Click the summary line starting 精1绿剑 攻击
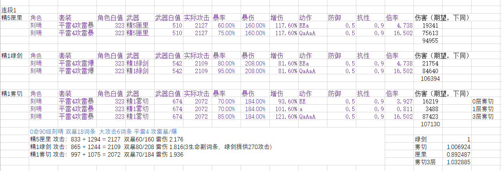Viewport: 502px width, 171px height. [x=151, y=147]
